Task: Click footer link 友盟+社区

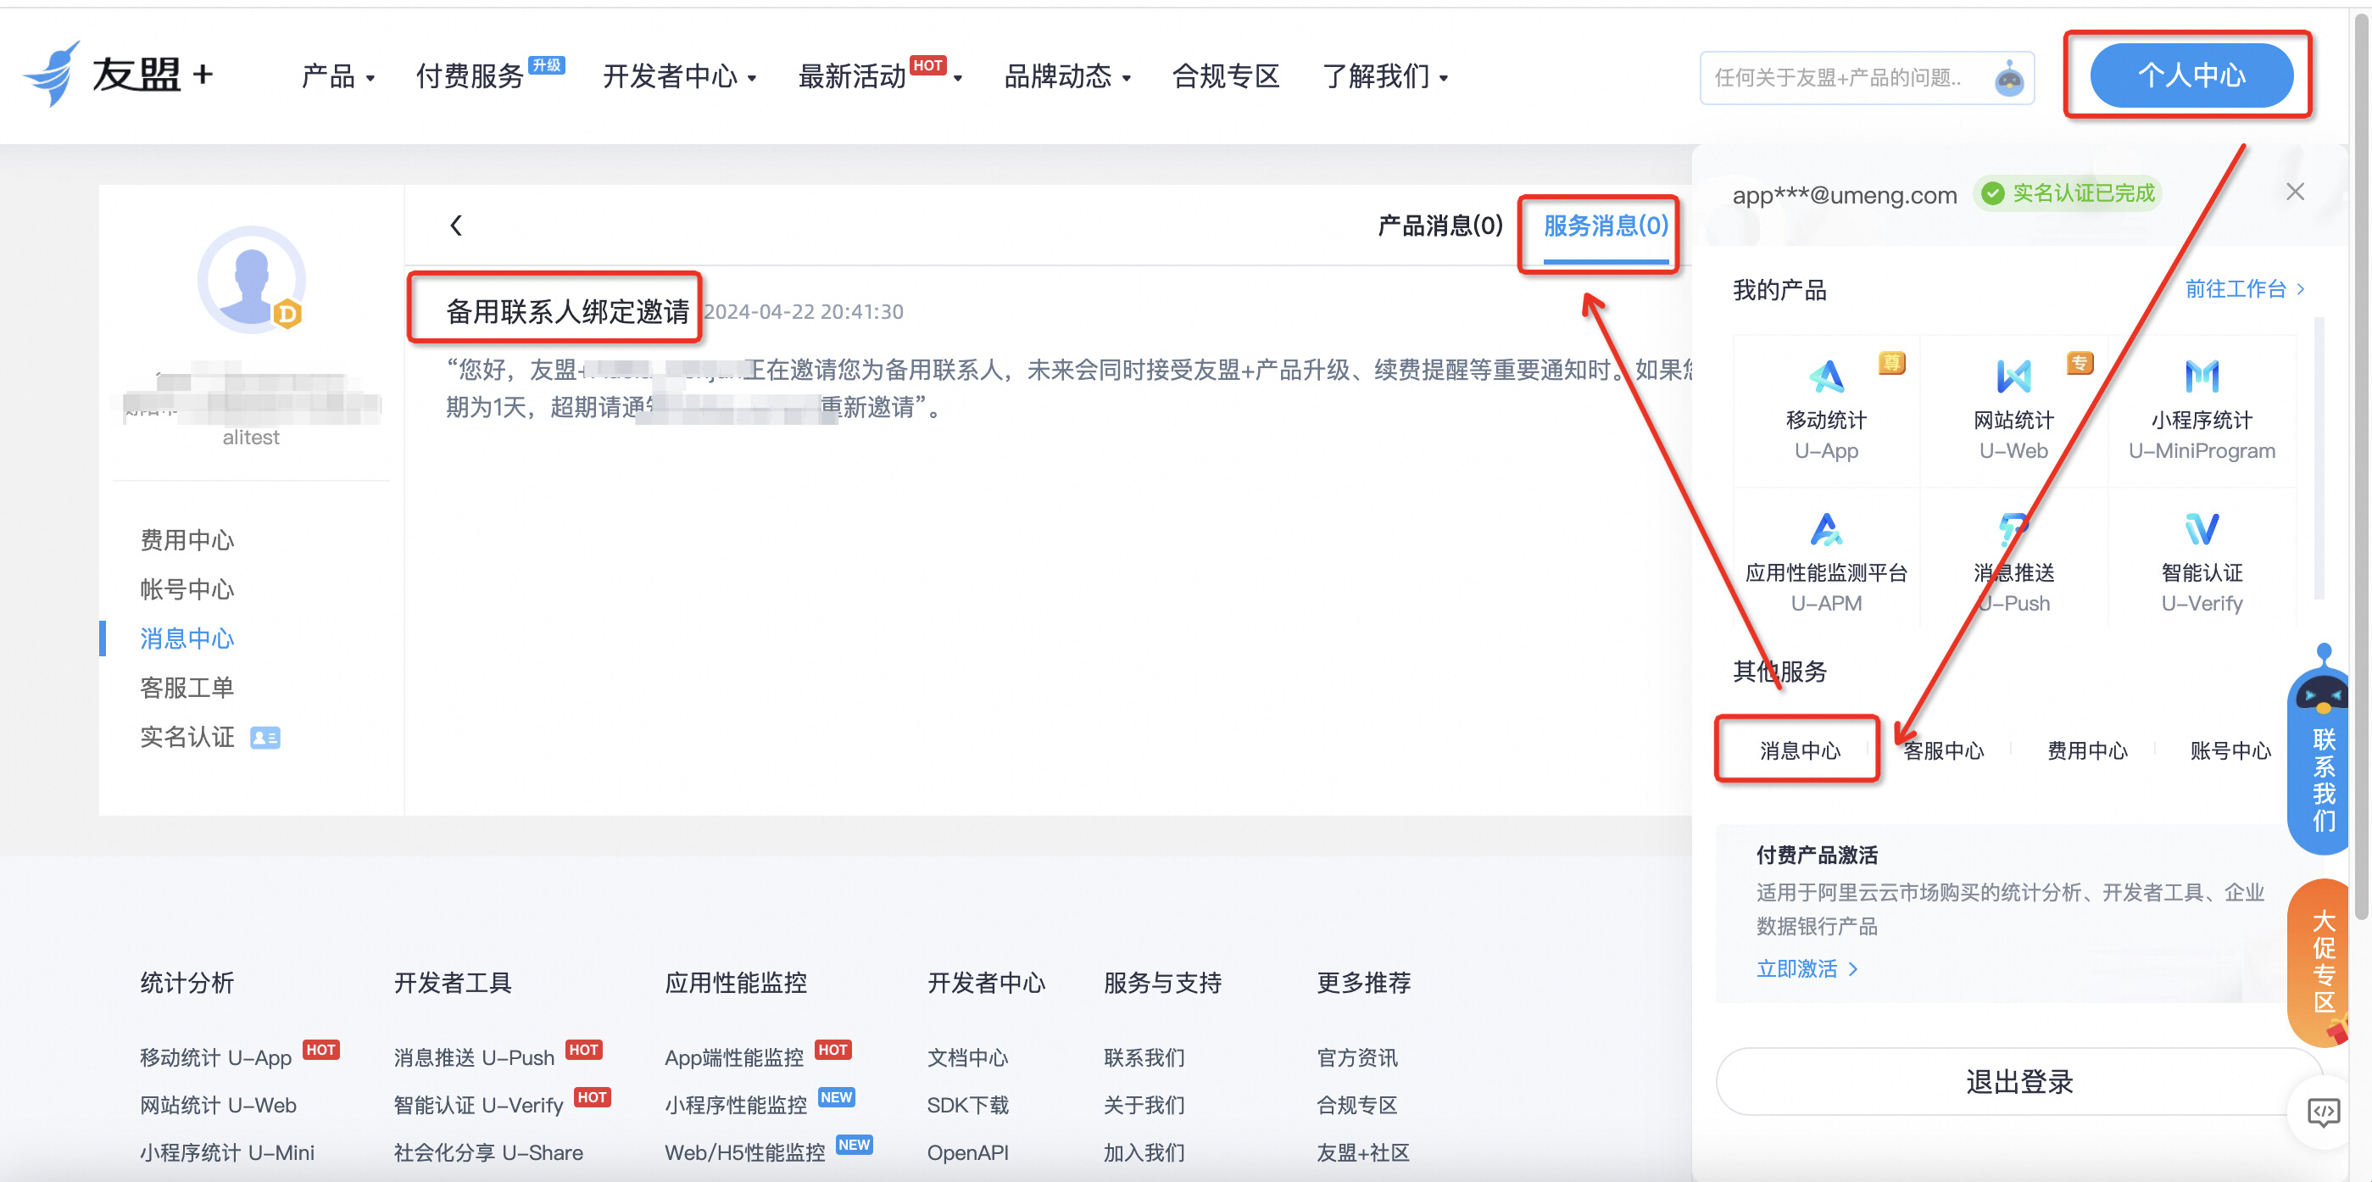Action: click(1363, 1152)
